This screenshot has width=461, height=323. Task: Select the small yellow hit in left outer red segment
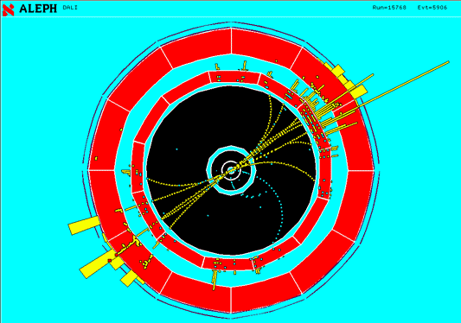[96, 158]
